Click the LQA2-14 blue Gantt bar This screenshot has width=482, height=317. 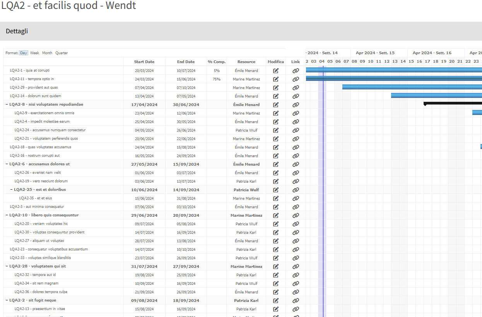[x=436, y=96]
